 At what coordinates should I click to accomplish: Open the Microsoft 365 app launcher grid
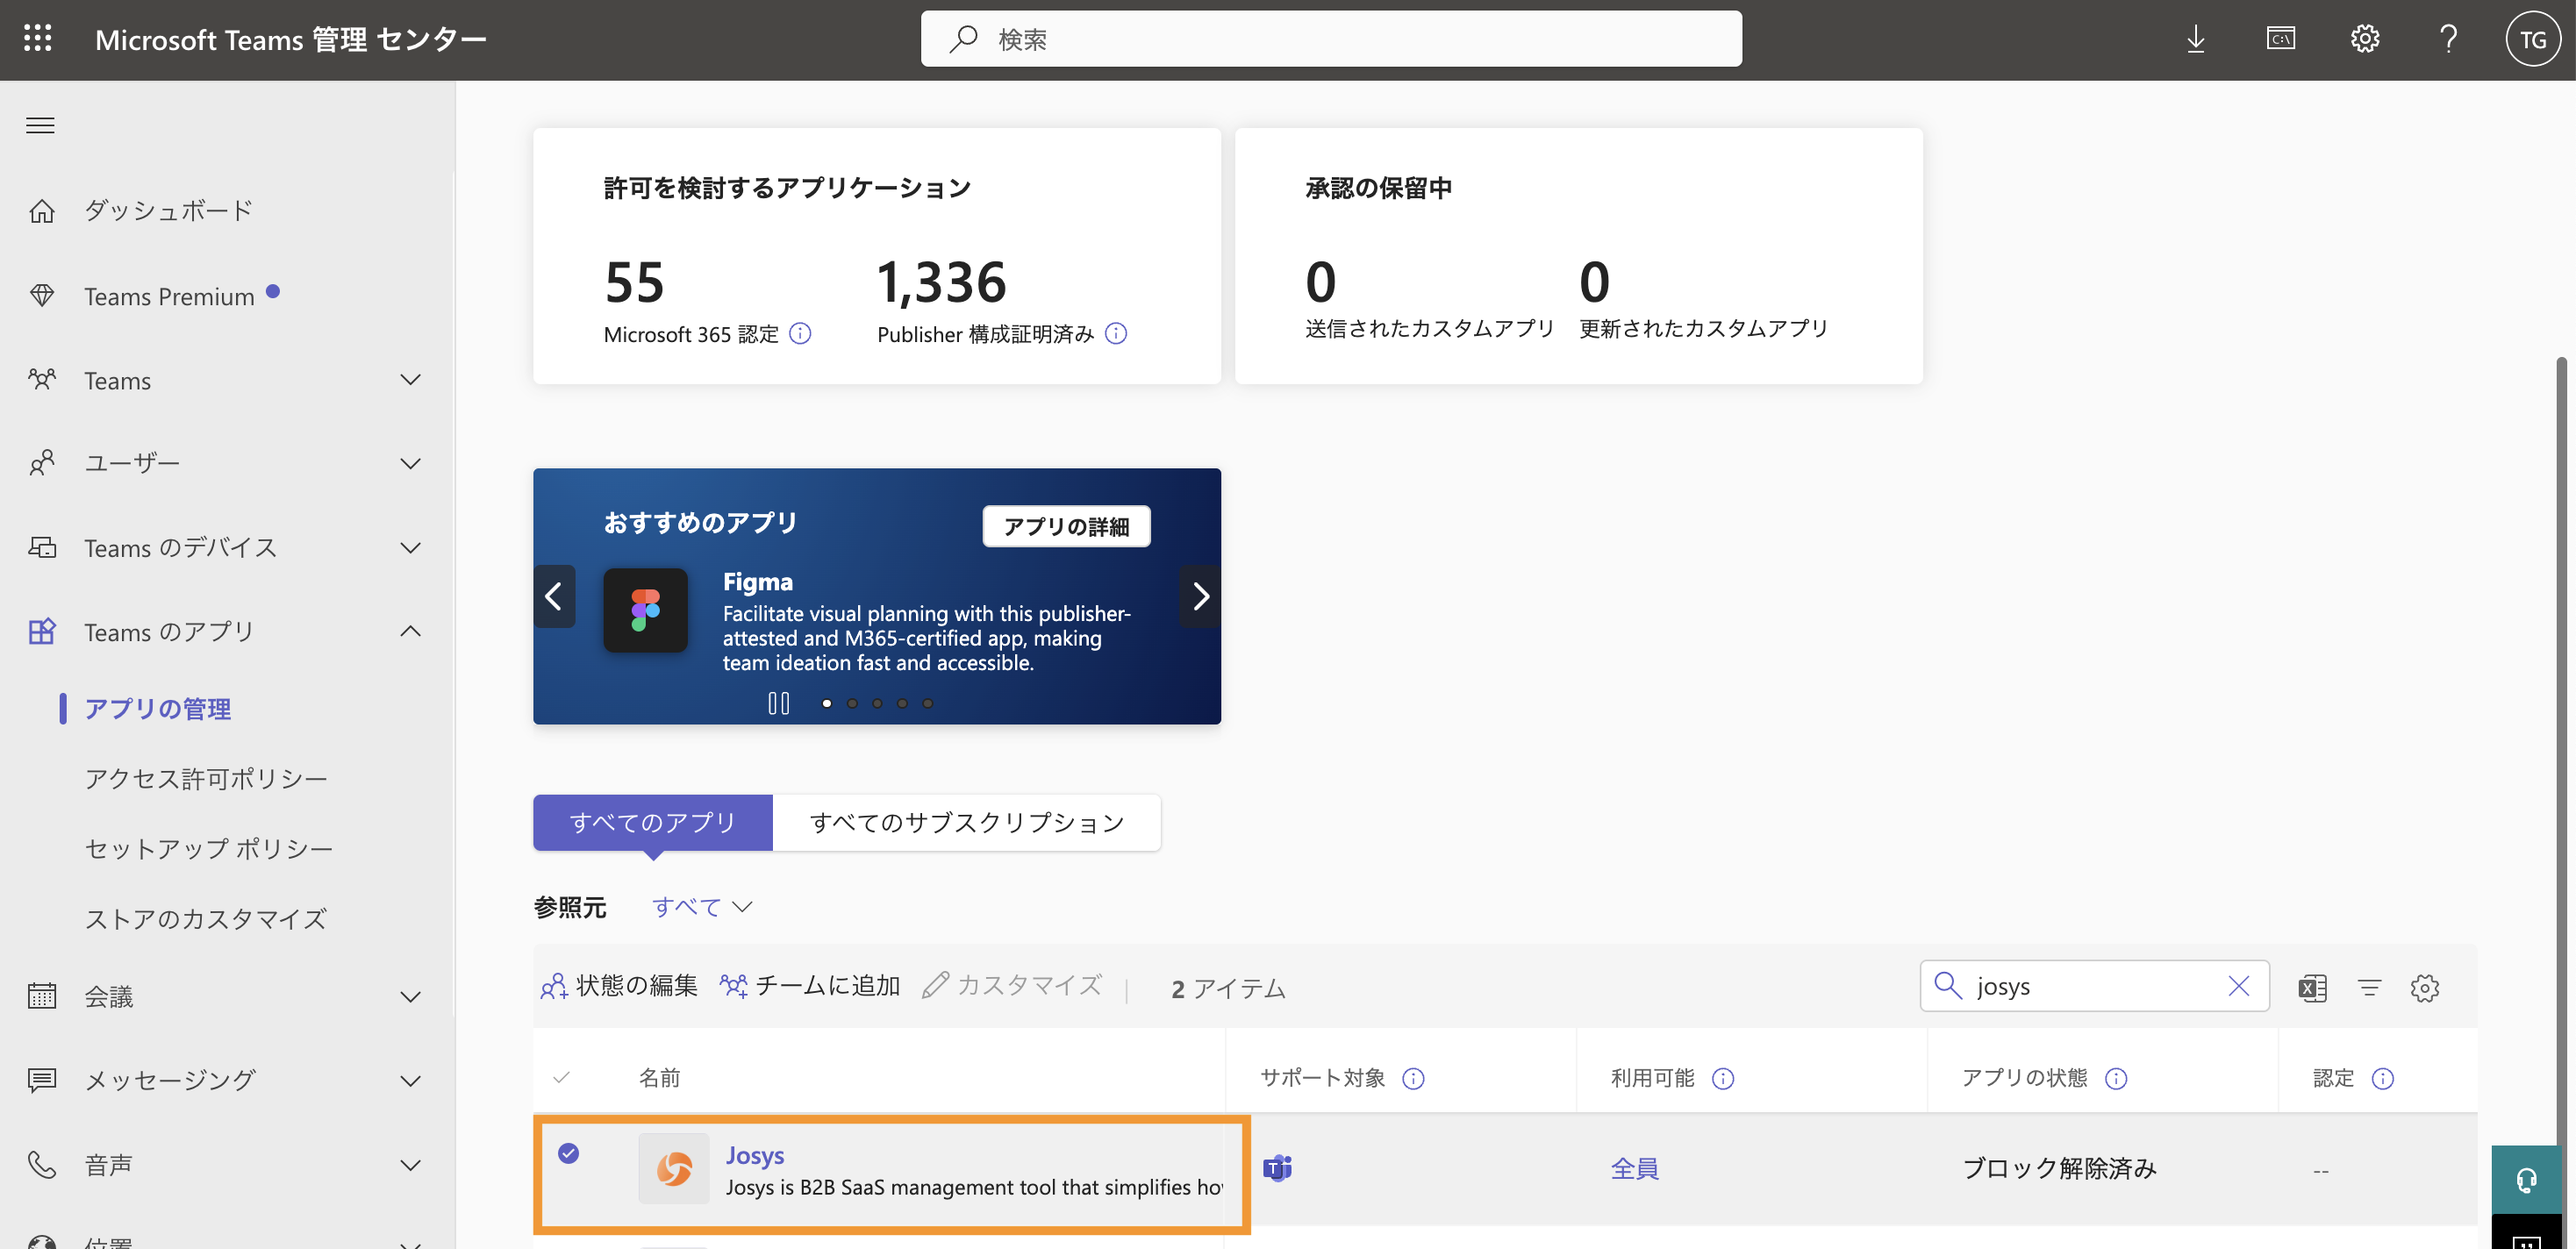click(38, 38)
